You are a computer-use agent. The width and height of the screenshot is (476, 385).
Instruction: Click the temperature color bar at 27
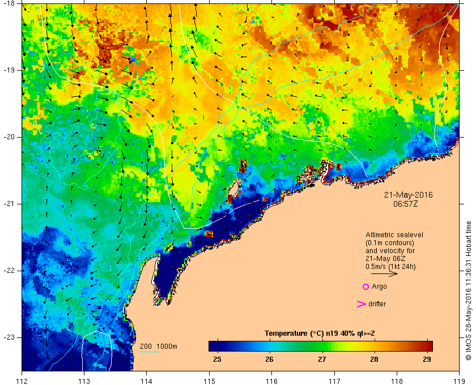[322, 346]
